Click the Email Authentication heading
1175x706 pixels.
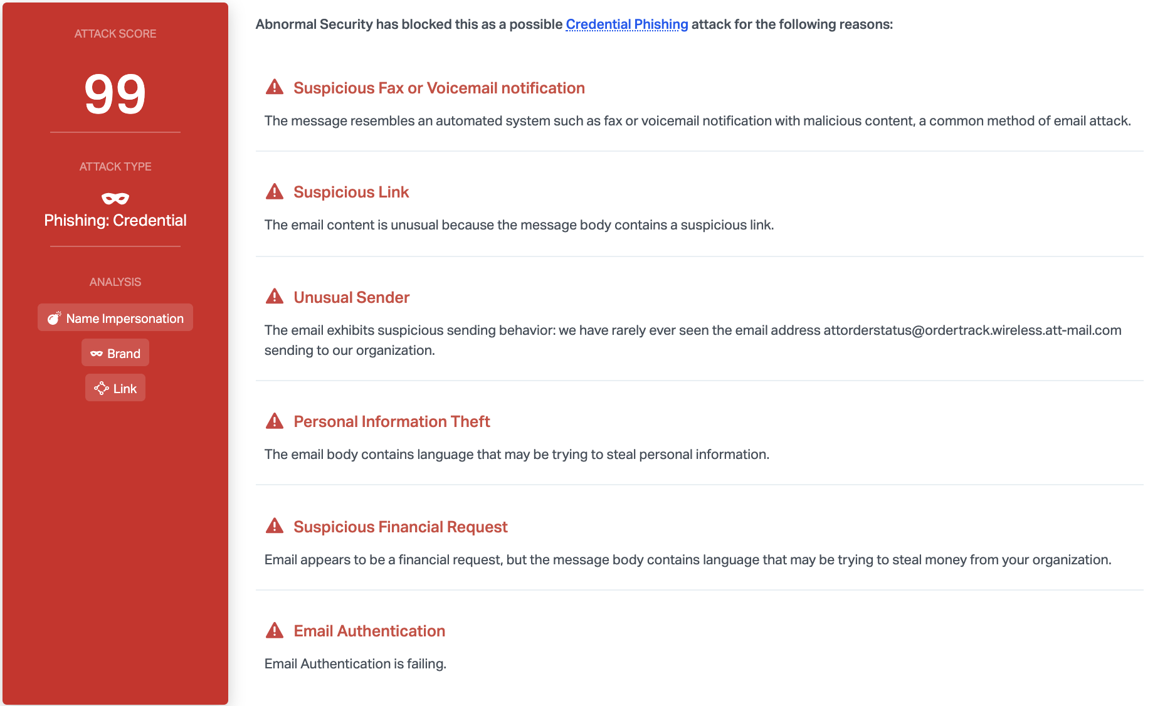pos(369,631)
